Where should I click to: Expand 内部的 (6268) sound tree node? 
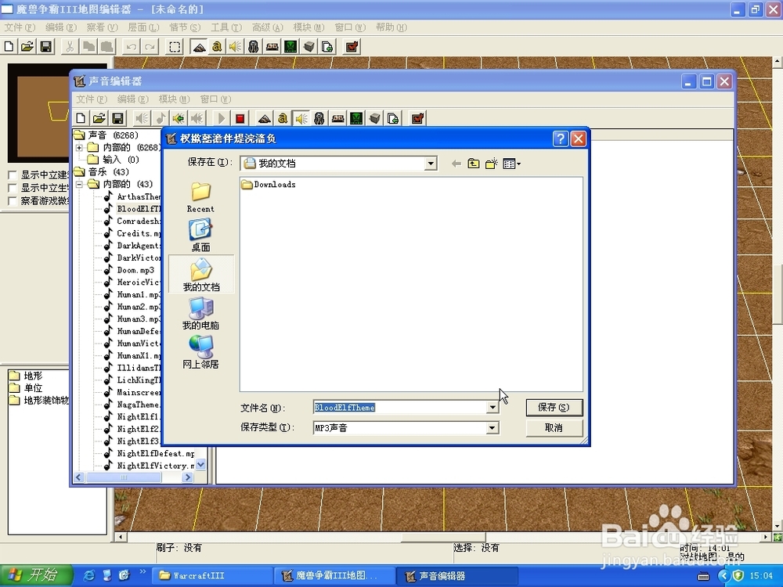79,148
